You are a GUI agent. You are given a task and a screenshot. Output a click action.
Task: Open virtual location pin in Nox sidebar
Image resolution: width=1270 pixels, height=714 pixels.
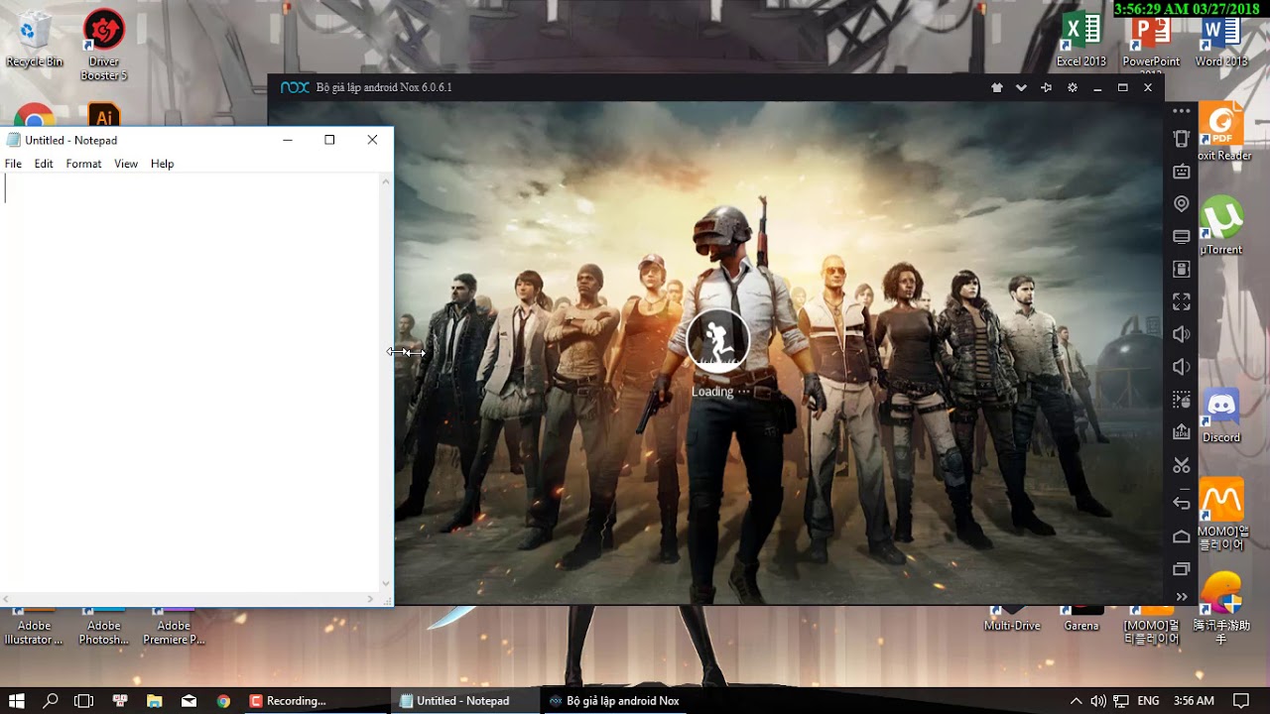[1181, 203]
